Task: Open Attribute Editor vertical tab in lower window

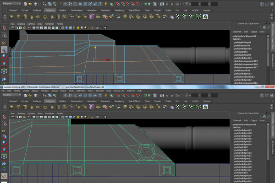Action: (273, 147)
